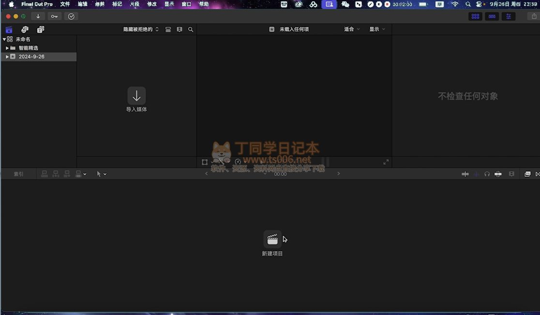Open the share export icon
This screenshot has width=540, height=315.
pyautogui.click(x=534, y=16)
